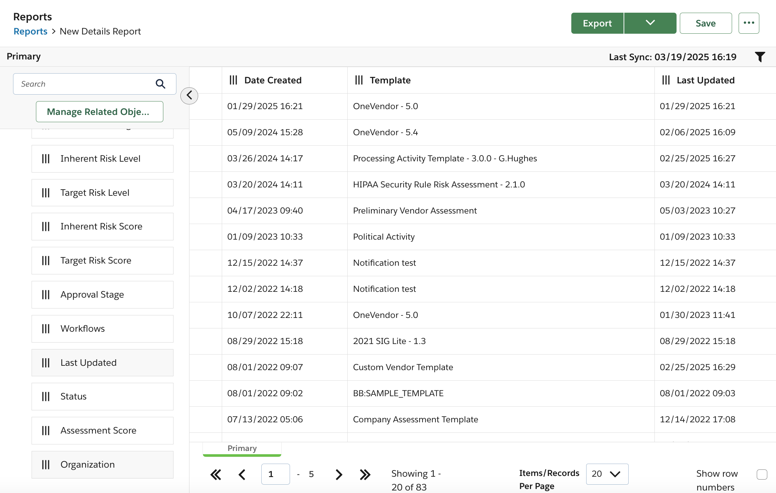
Task: Jump to the last page of results
Action: click(x=365, y=474)
